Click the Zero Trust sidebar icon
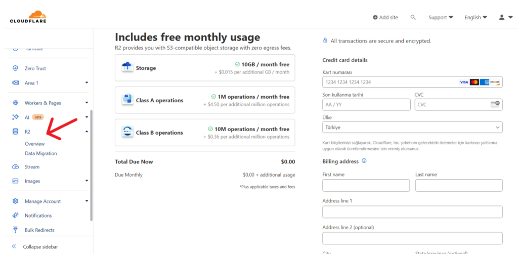Screen dimensions: 518x256 [15, 68]
